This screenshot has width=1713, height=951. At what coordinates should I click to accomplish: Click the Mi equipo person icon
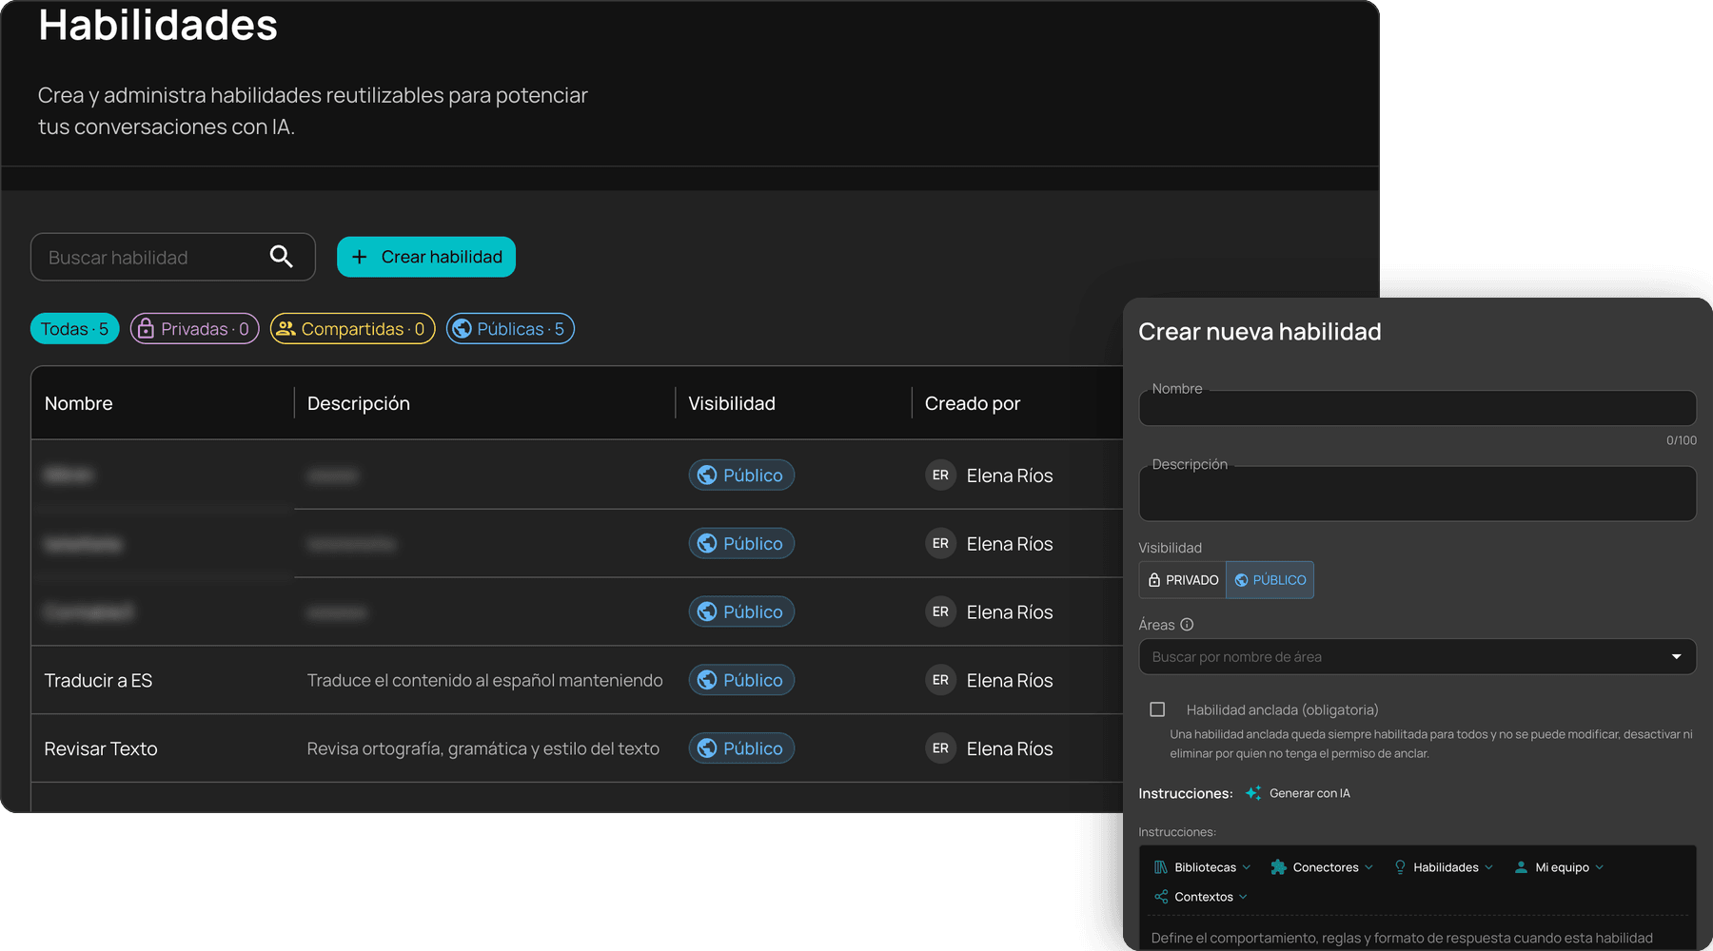pos(1521,867)
